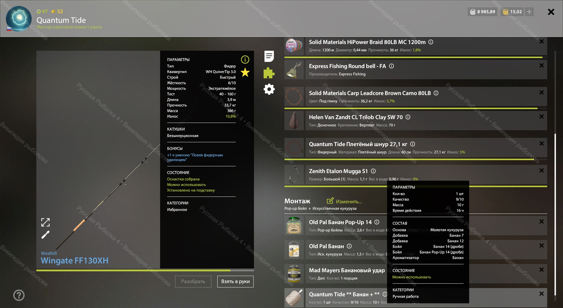Show info for Express Fishing Round bell
Screen dimensions: 563x308
click(x=391, y=66)
